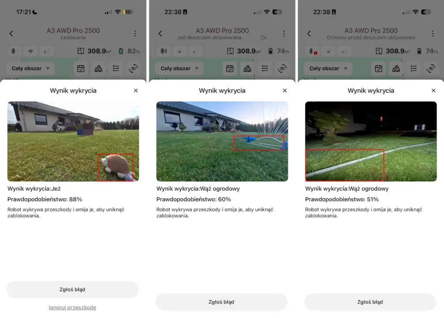This screenshot has width=444, height=318.
Task: Open the hedgehog detection photo
Action: 73,141
